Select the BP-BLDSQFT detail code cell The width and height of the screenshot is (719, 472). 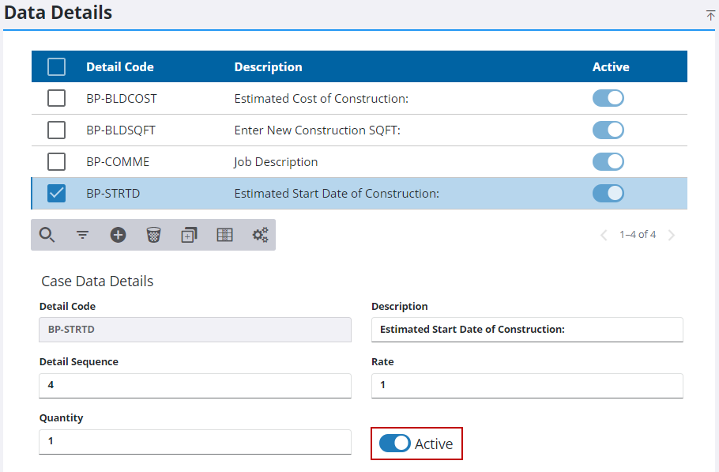[121, 130]
